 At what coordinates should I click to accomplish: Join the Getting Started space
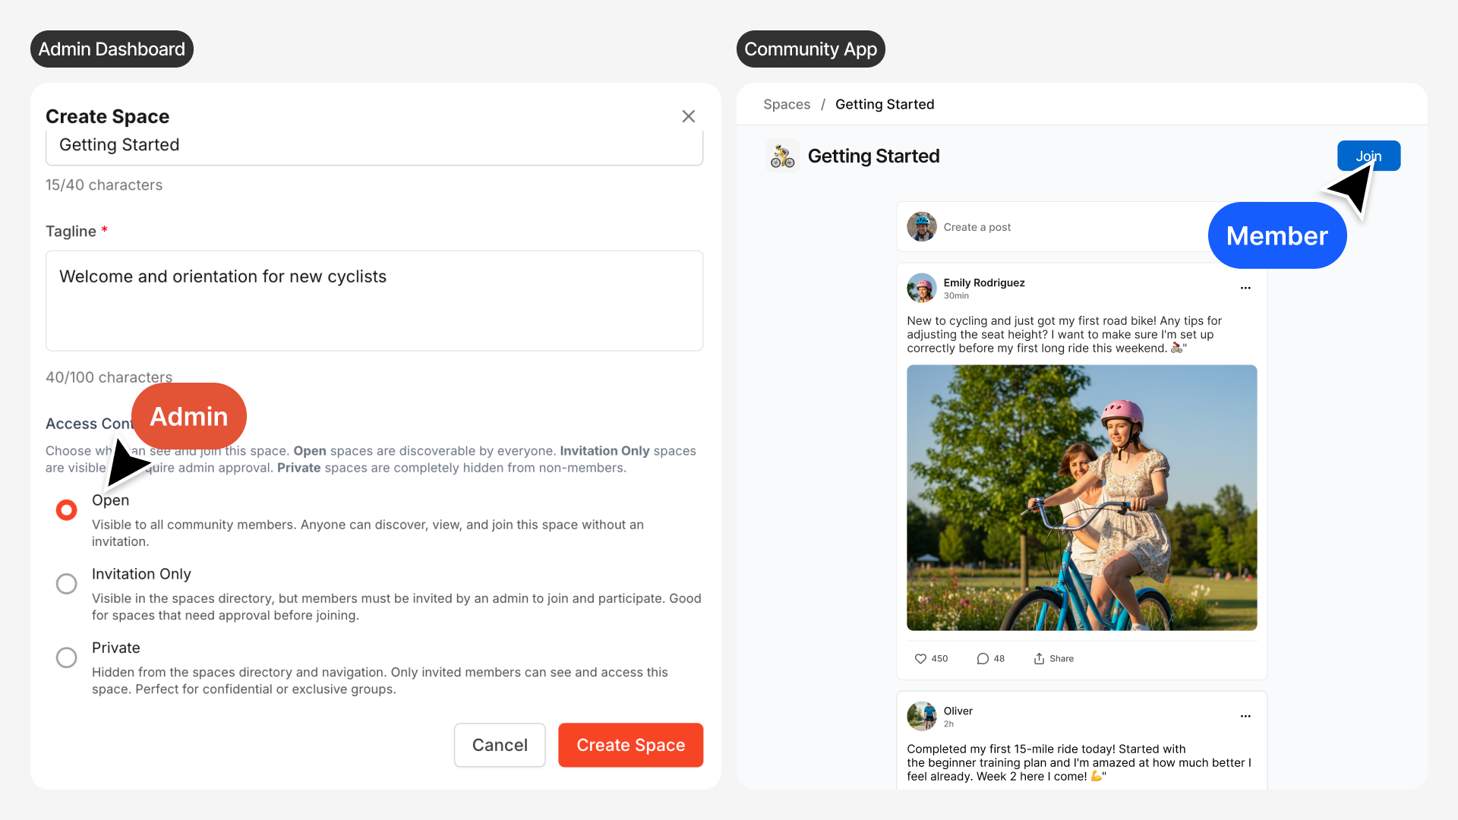[1368, 156]
